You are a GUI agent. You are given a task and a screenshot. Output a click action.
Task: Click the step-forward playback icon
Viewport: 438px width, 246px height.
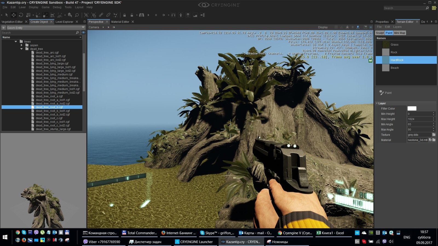pos(164,15)
